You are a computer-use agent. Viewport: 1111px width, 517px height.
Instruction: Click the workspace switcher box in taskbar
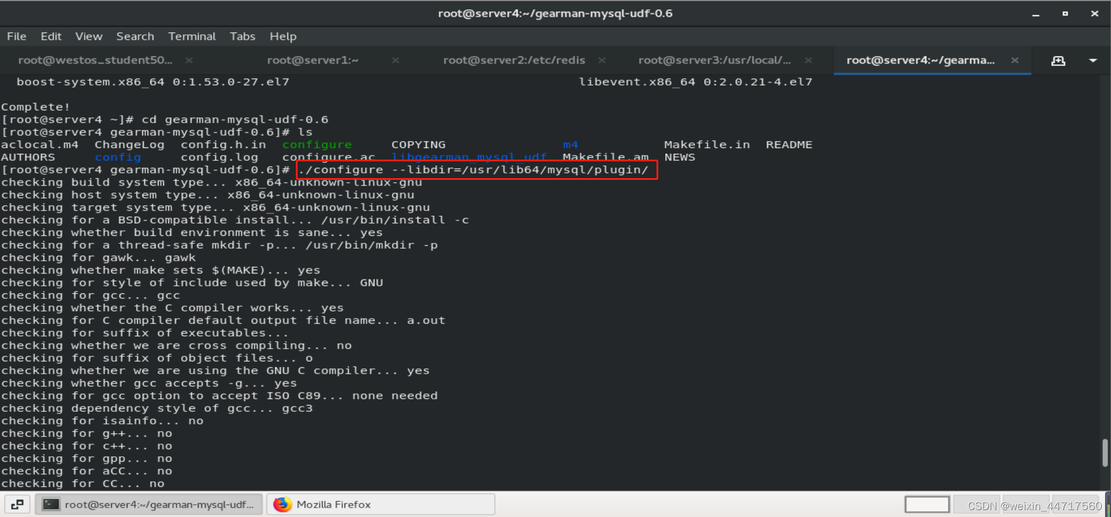pyautogui.click(x=927, y=504)
